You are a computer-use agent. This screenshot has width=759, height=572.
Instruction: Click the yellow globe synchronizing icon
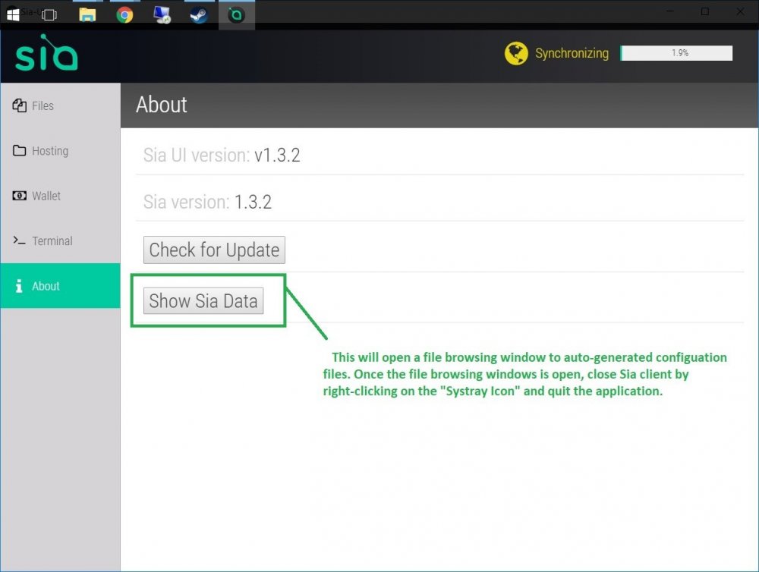(x=516, y=53)
